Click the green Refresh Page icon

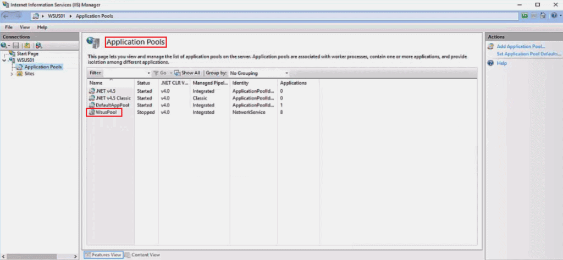526,16
